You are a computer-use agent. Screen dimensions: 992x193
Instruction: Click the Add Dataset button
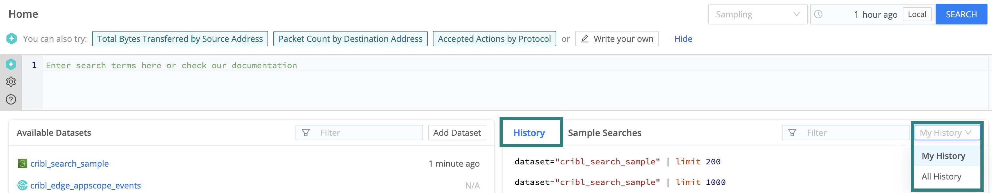(x=457, y=133)
